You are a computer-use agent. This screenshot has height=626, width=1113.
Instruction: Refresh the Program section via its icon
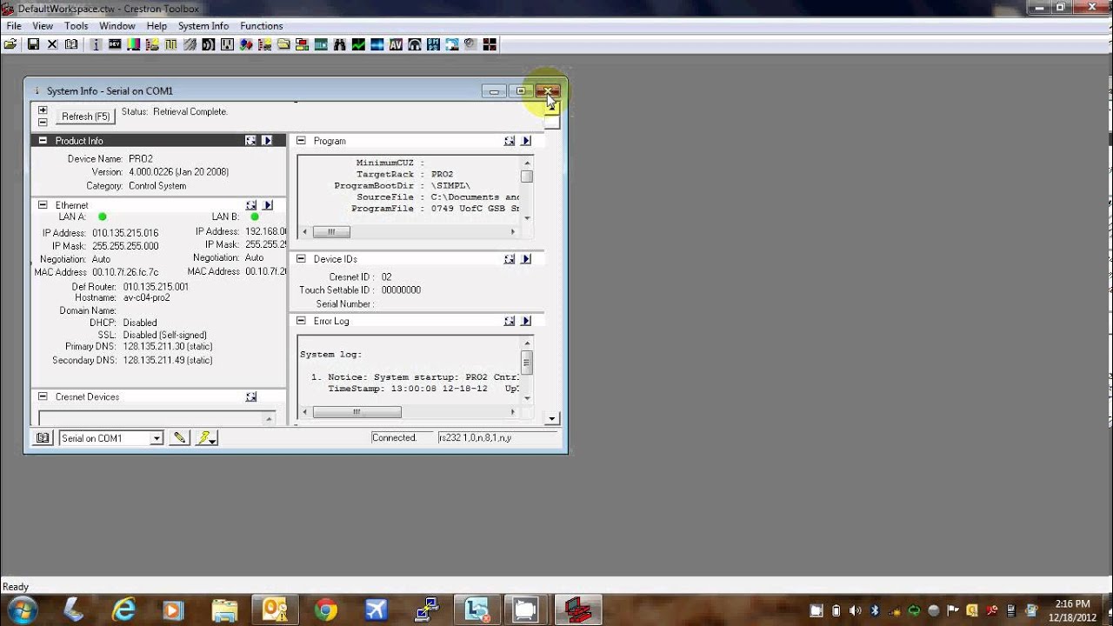tap(510, 140)
